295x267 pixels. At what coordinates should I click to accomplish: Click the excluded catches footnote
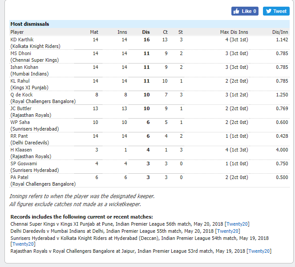point(75,204)
